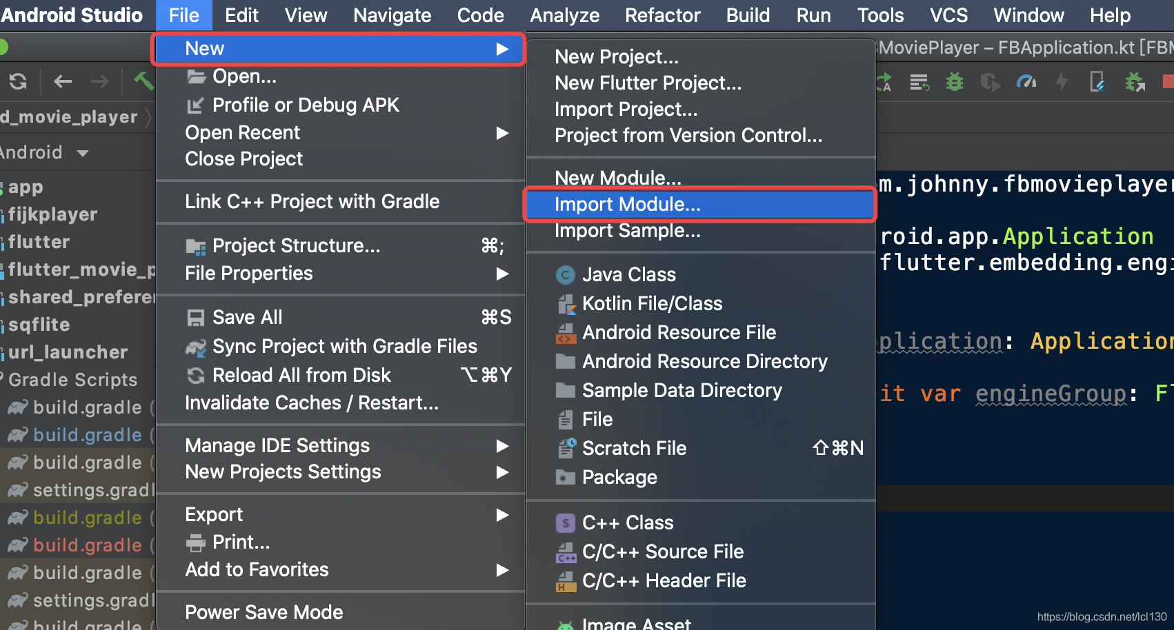The width and height of the screenshot is (1174, 630).
Task: Select Import Module from the New submenu
Action: [627, 204]
